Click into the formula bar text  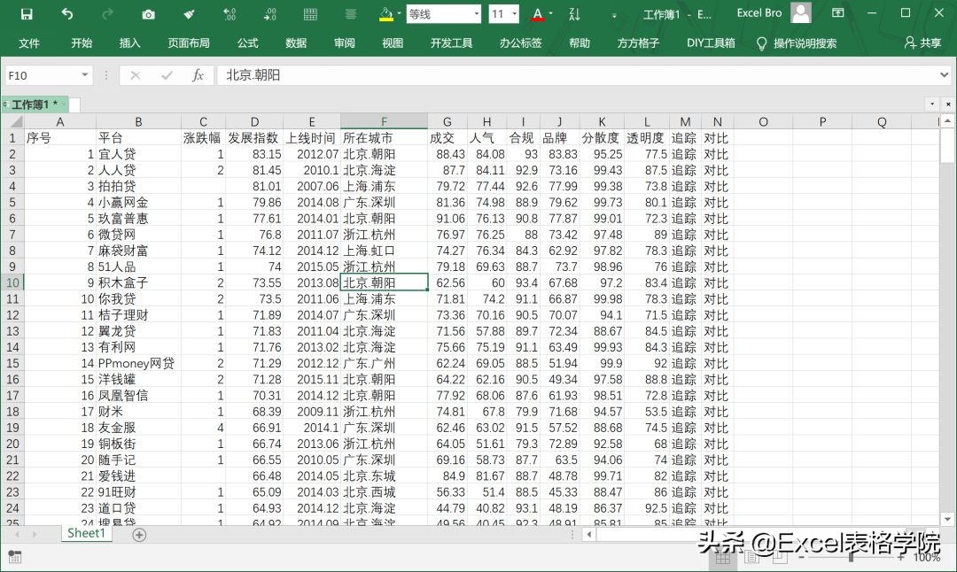tap(577, 75)
